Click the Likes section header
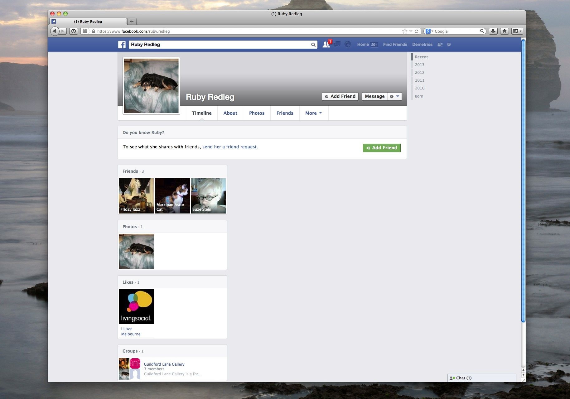Image resolution: width=570 pixels, height=399 pixels. (128, 282)
